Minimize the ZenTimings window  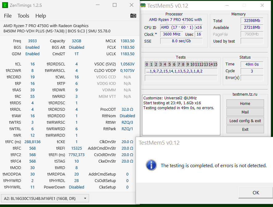click(98, 5)
